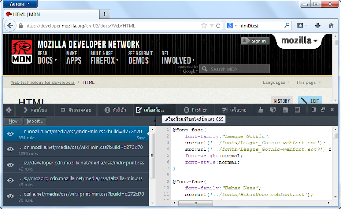Click the MDN dinosaur logo
Screen dimensions: 341x209
[x=22, y=51]
